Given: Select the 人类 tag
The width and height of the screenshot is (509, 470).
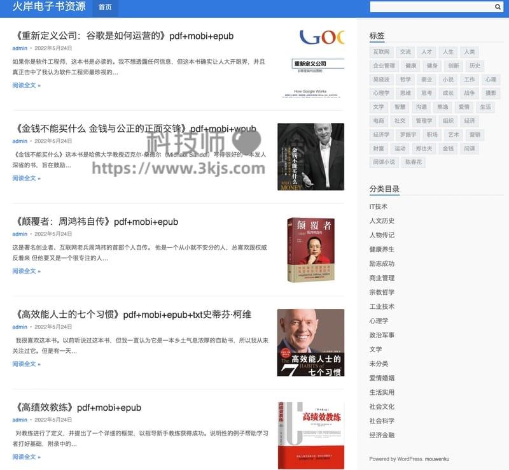Looking at the screenshot, I should tap(470, 52).
